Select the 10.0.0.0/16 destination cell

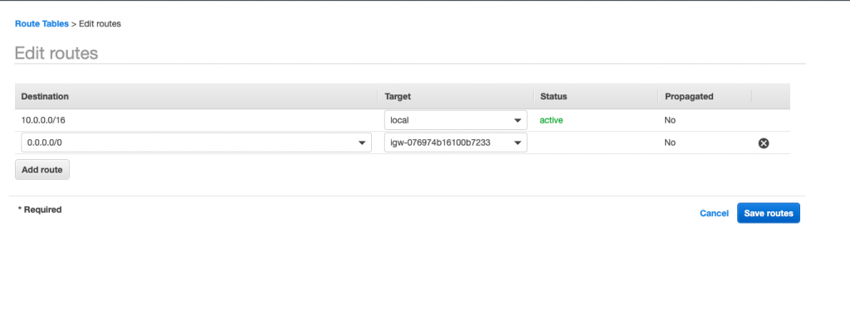[x=43, y=120]
